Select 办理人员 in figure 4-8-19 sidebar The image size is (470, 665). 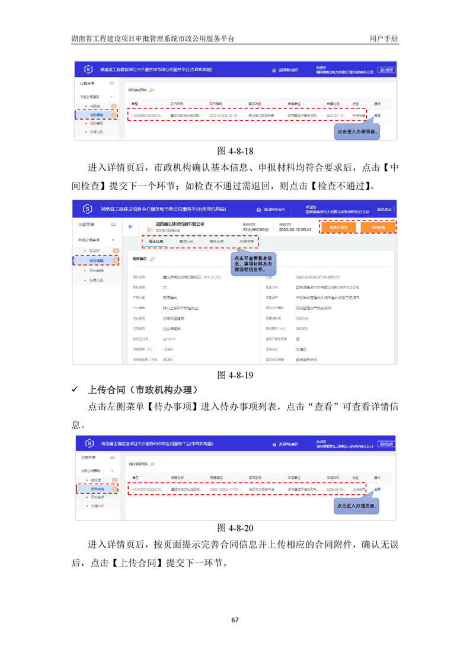coord(96,280)
